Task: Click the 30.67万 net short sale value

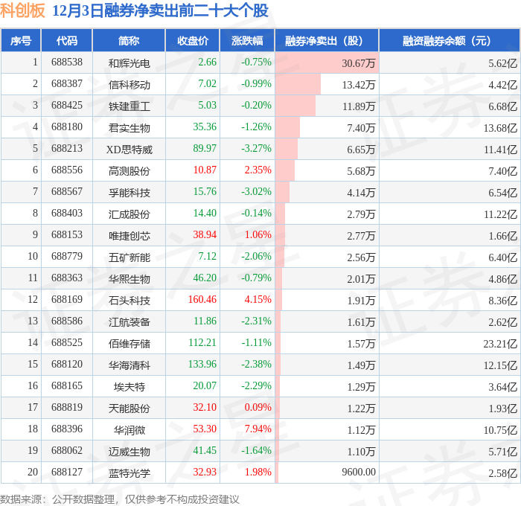Action: point(359,63)
